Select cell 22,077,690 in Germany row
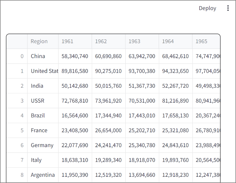 pyautogui.click(x=75, y=145)
